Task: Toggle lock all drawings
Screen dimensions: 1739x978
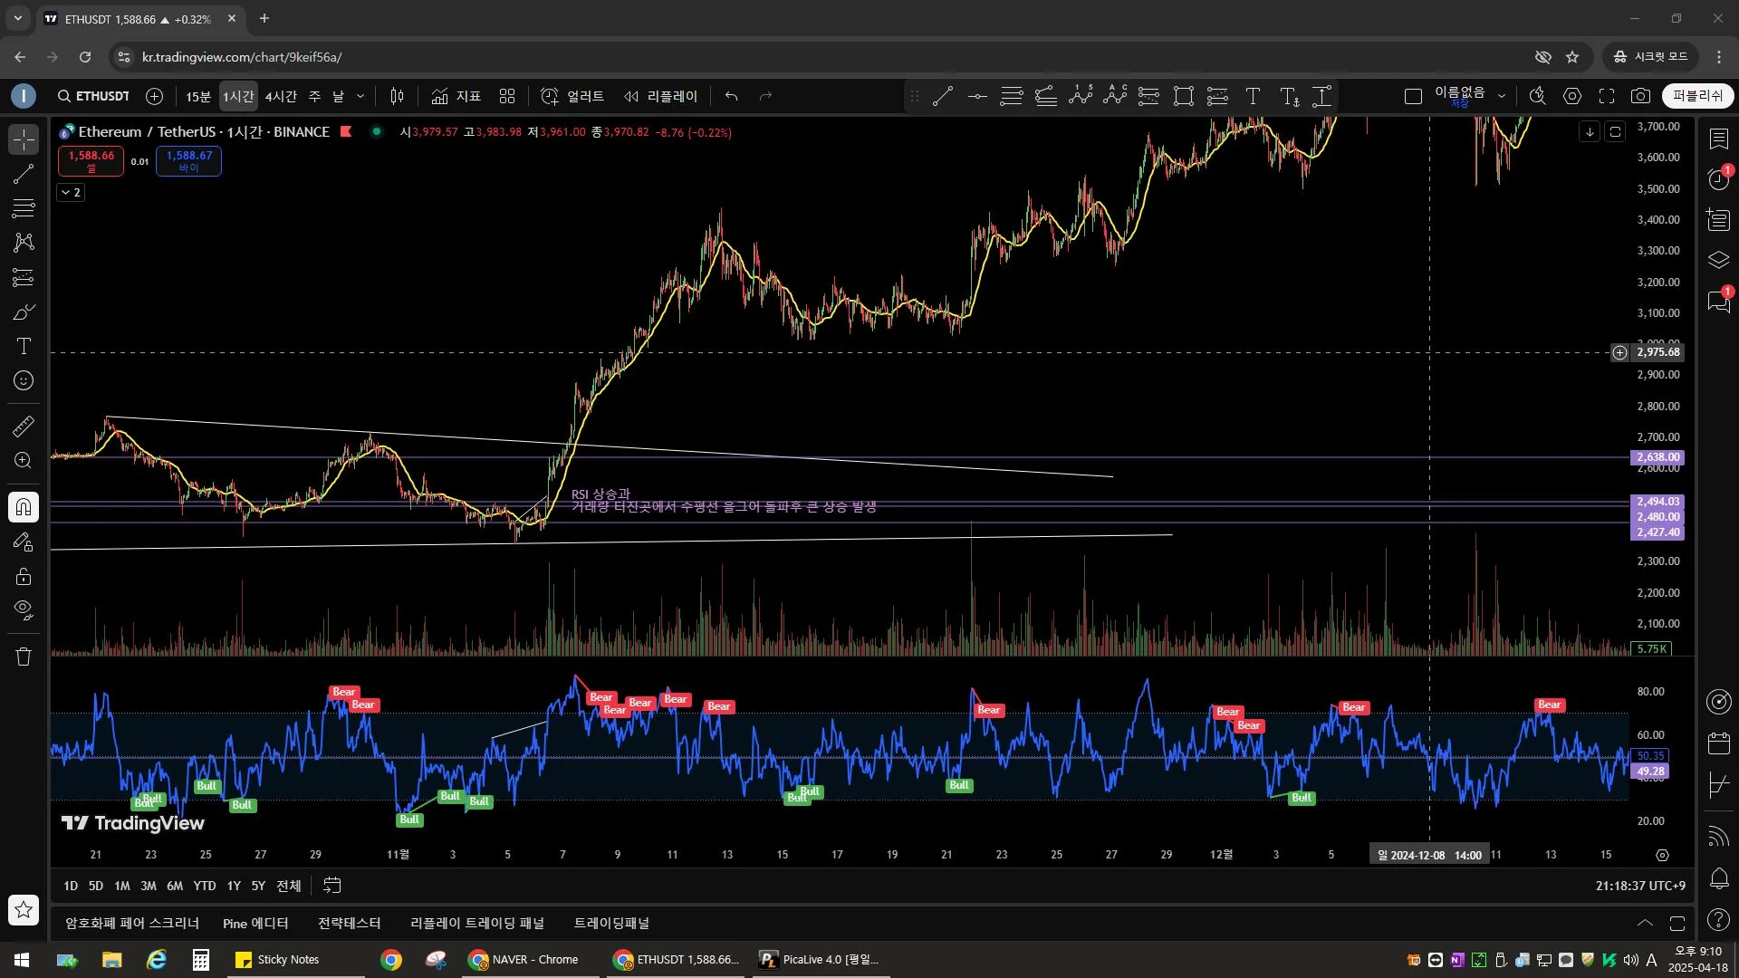Action: click(x=24, y=577)
